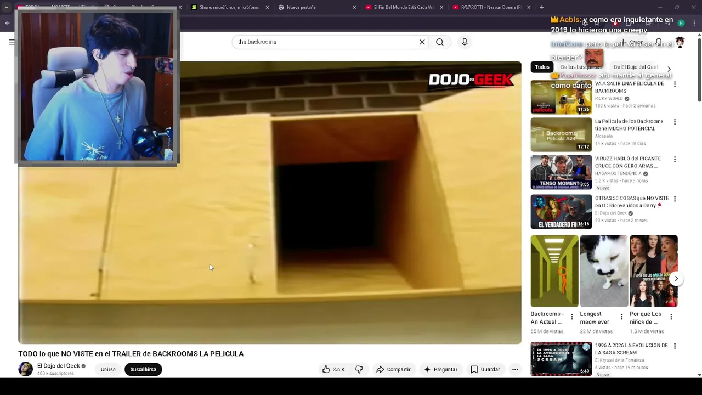Click the Suscribirse button

coord(143,369)
